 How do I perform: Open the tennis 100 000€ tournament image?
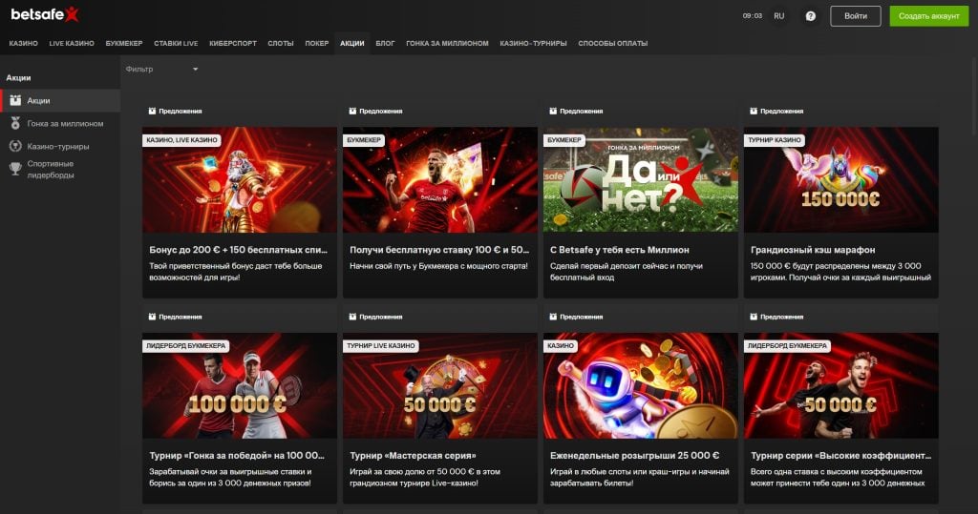[240, 385]
